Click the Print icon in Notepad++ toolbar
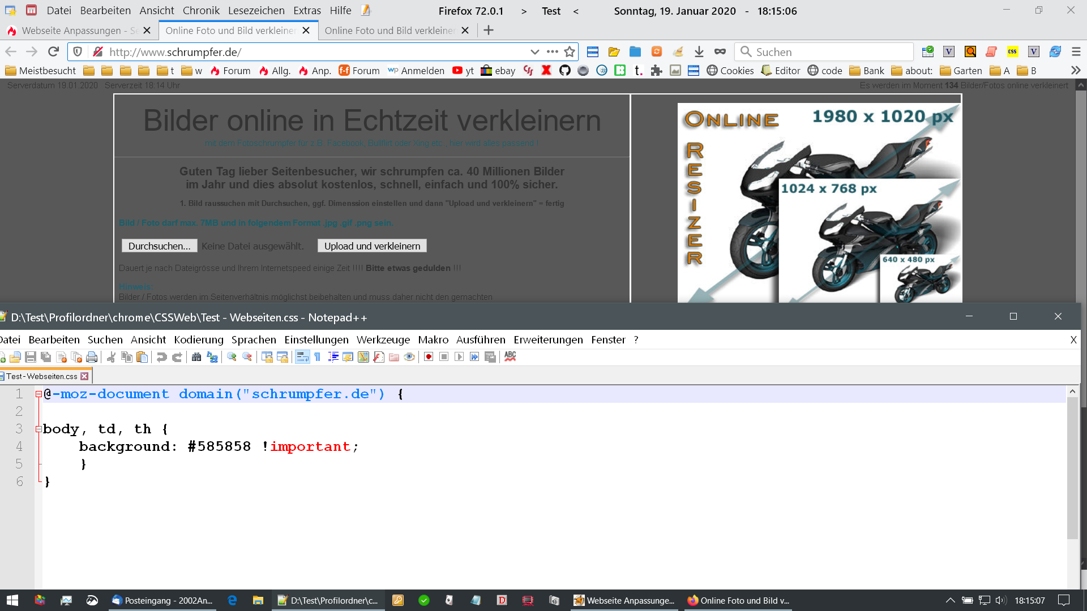 (x=92, y=357)
